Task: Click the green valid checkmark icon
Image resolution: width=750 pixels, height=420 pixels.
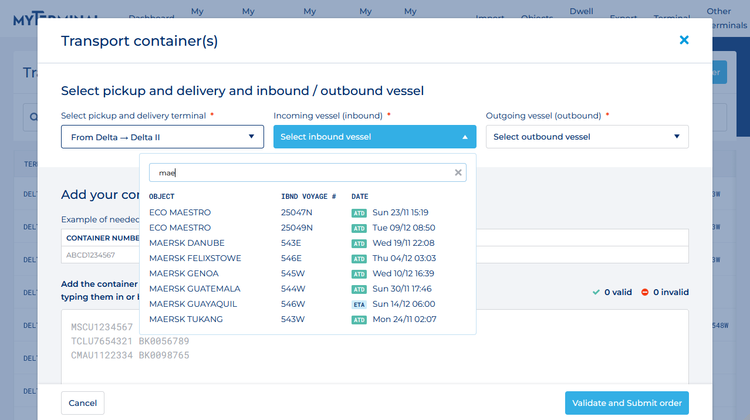Action: pyautogui.click(x=596, y=292)
